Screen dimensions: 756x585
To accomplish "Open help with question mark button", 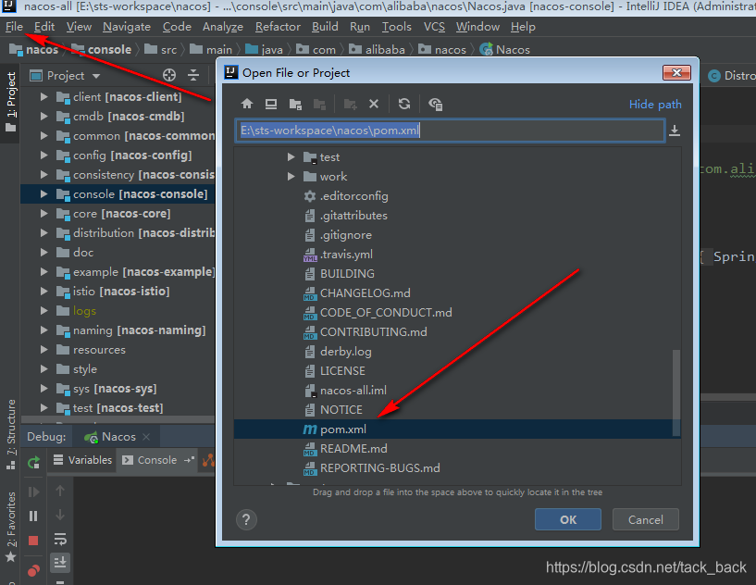I will 246,520.
